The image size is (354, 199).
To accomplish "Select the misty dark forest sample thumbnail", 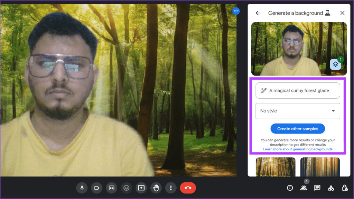I will pos(320,167).
